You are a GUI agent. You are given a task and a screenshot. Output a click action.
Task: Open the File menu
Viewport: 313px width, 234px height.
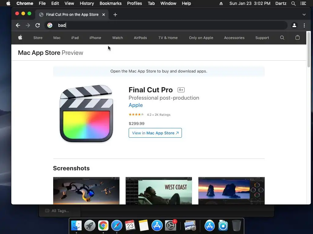point(42,3)
